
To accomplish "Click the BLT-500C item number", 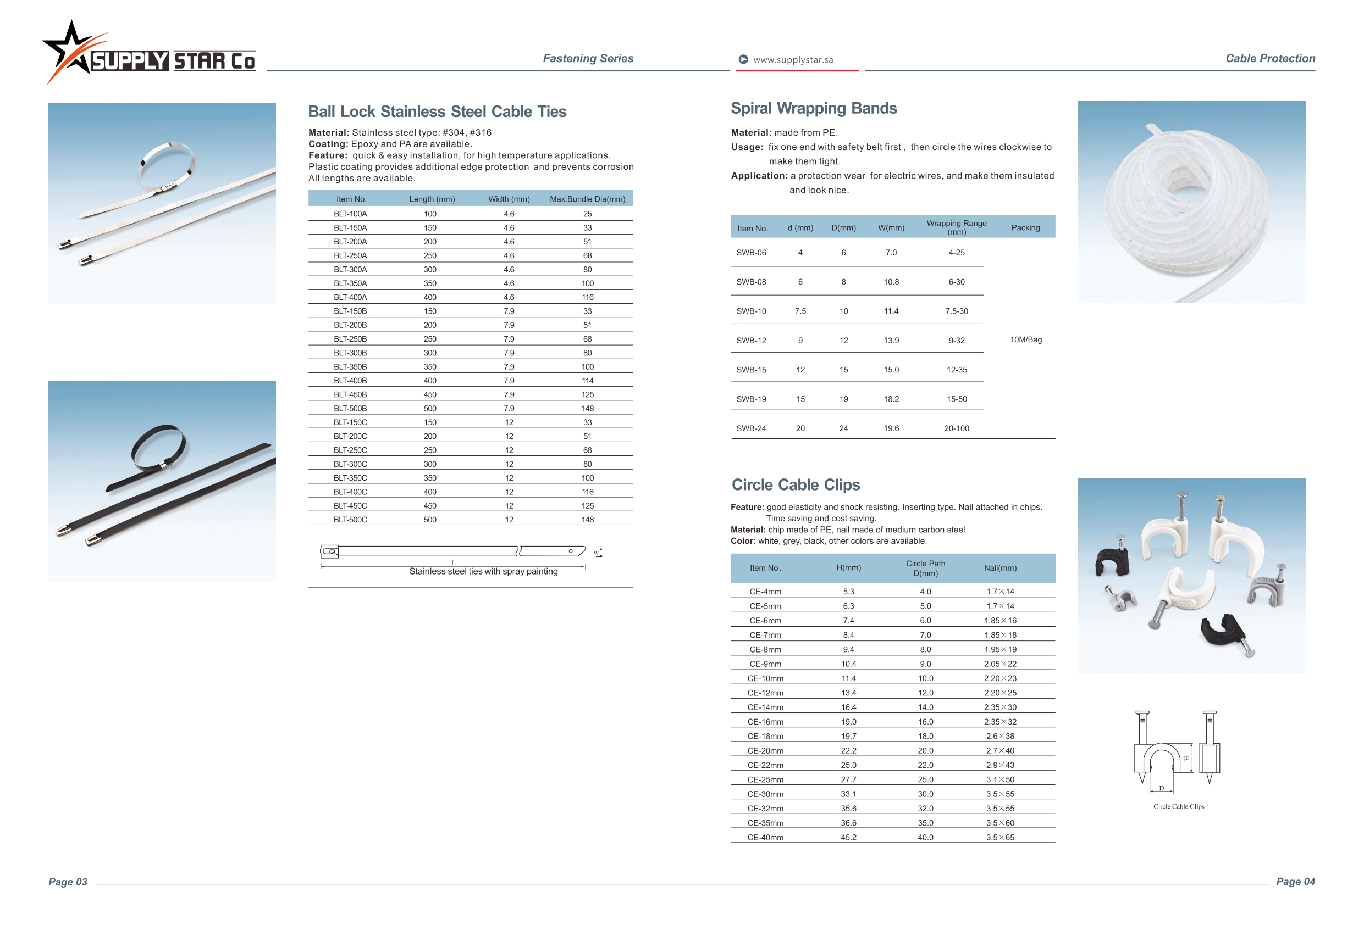I will click(350, 520).
